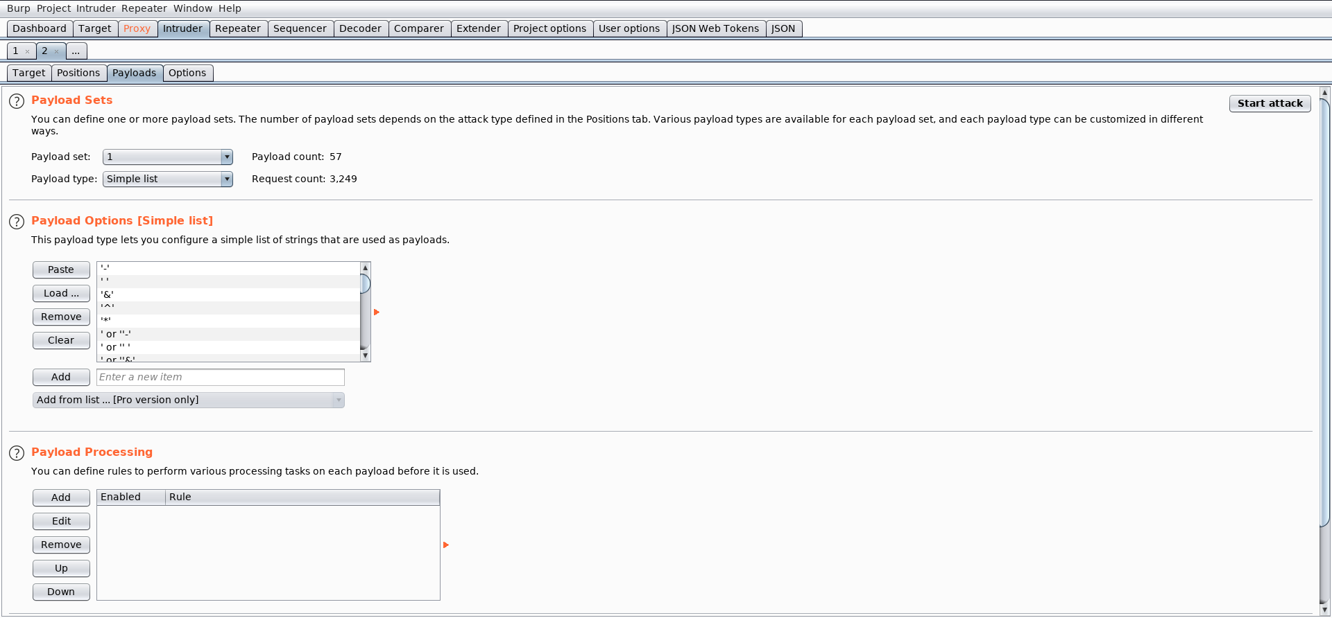The width and height of the screenshot is (1332, 618).
Task: Select the ' or ''-' payload entry
Action: pyautogui.click(x=116, y=334)
